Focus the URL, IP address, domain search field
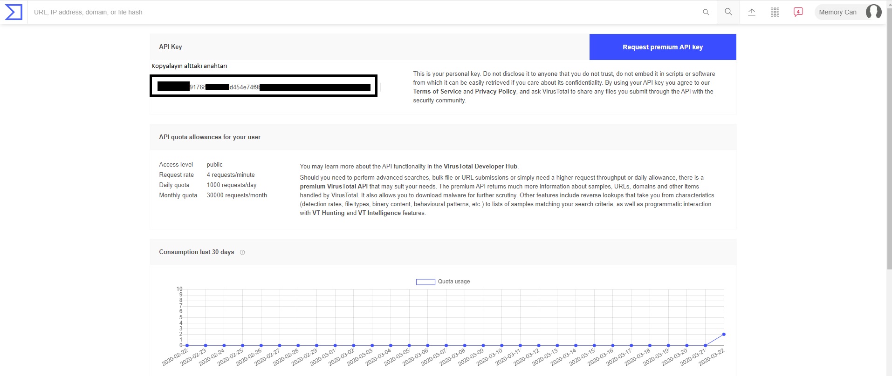The image size is (892, 376). (x=364, y=12)
